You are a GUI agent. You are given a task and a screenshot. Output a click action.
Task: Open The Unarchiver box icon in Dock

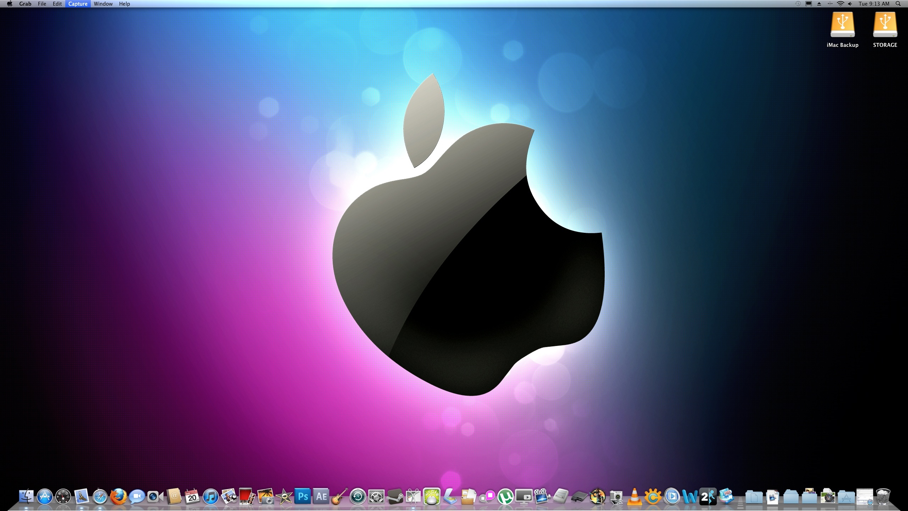point(469,496)
